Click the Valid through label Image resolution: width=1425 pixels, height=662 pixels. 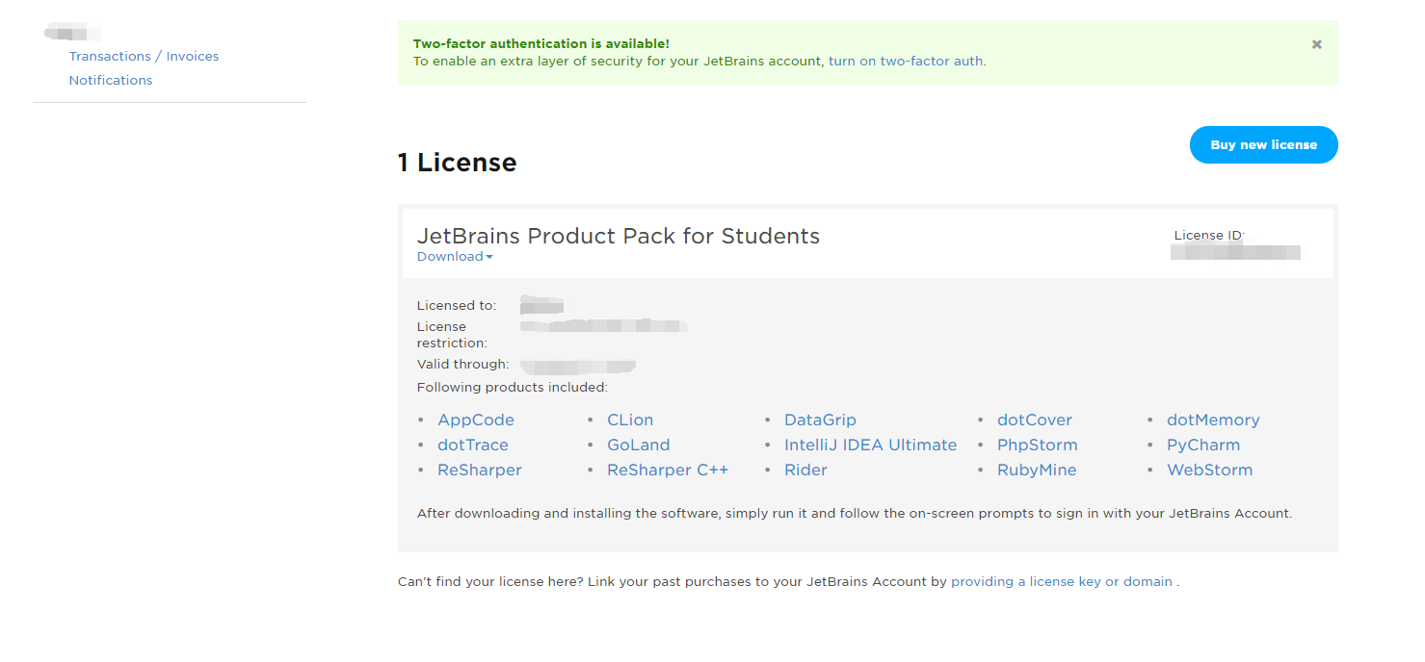tap(462, 364)
